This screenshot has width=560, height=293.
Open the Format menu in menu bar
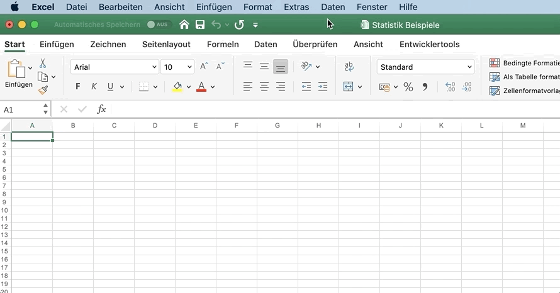258,7
